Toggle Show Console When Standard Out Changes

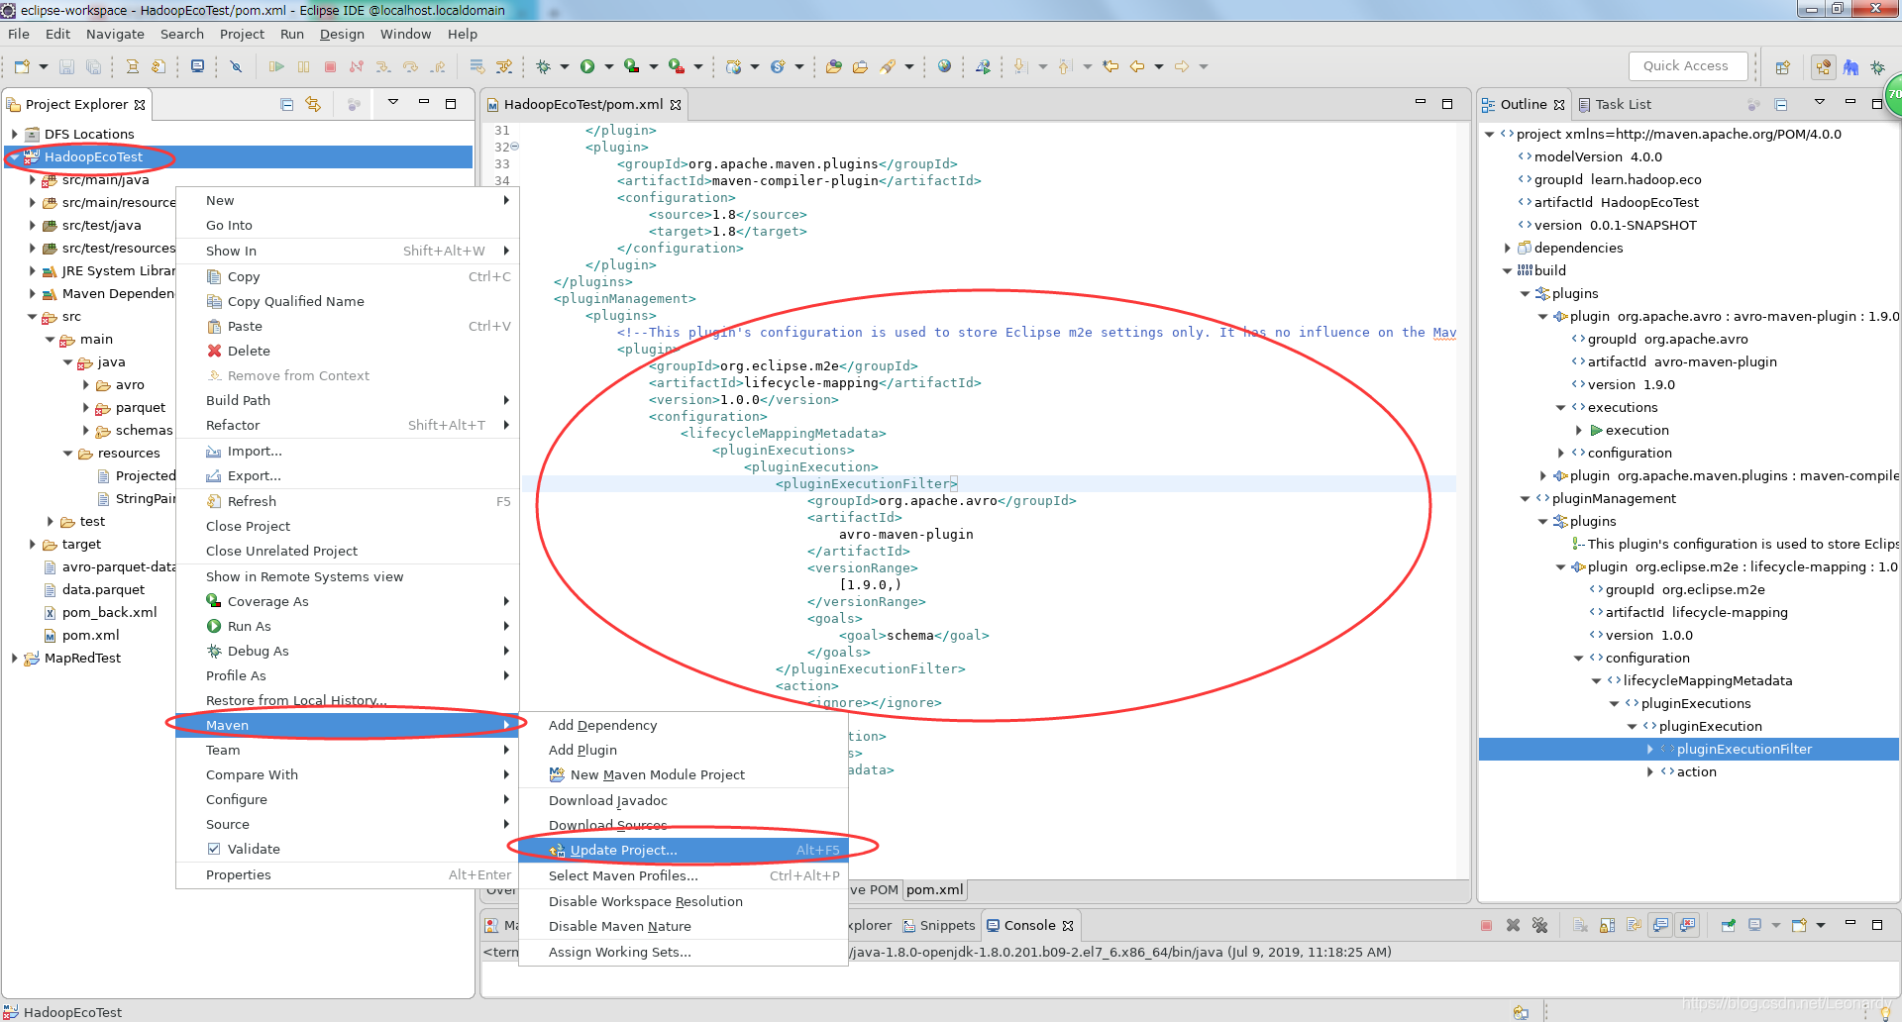(1661, 925)
